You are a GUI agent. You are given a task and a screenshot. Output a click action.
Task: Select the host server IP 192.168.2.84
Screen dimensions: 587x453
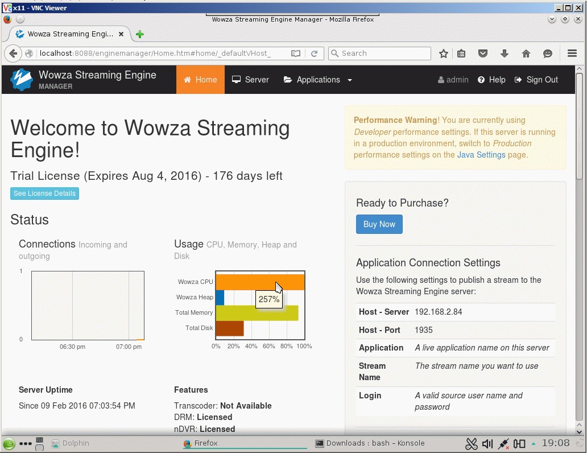click(x=439, y=312)
